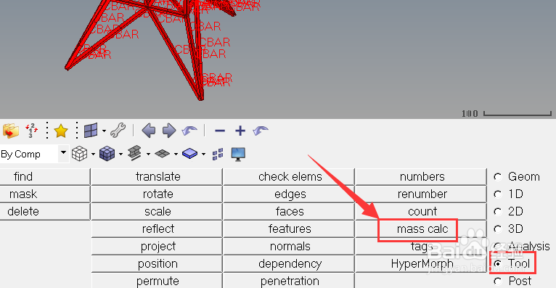The image size is (556, 288).
Task: Open the Organize folders icon
Action: [11, 131]
